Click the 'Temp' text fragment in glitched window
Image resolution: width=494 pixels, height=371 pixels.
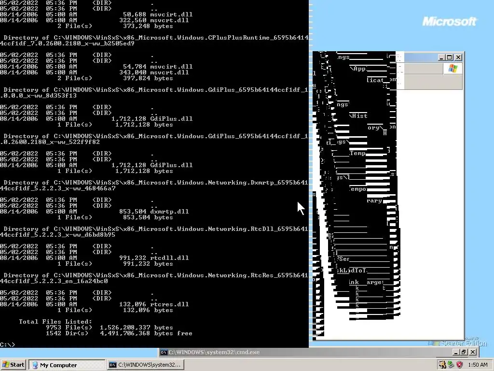pos(357,153)
